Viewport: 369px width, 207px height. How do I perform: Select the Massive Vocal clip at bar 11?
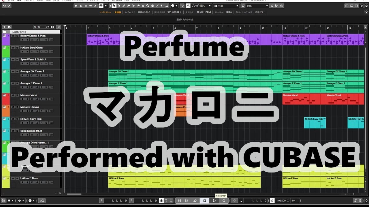pos(304,99)
